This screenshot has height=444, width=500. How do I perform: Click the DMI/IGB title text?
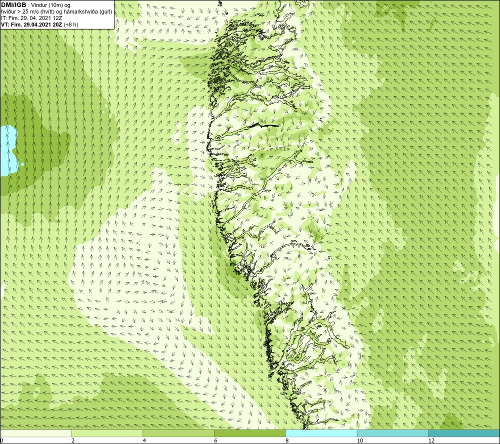(x=13, y=5)
